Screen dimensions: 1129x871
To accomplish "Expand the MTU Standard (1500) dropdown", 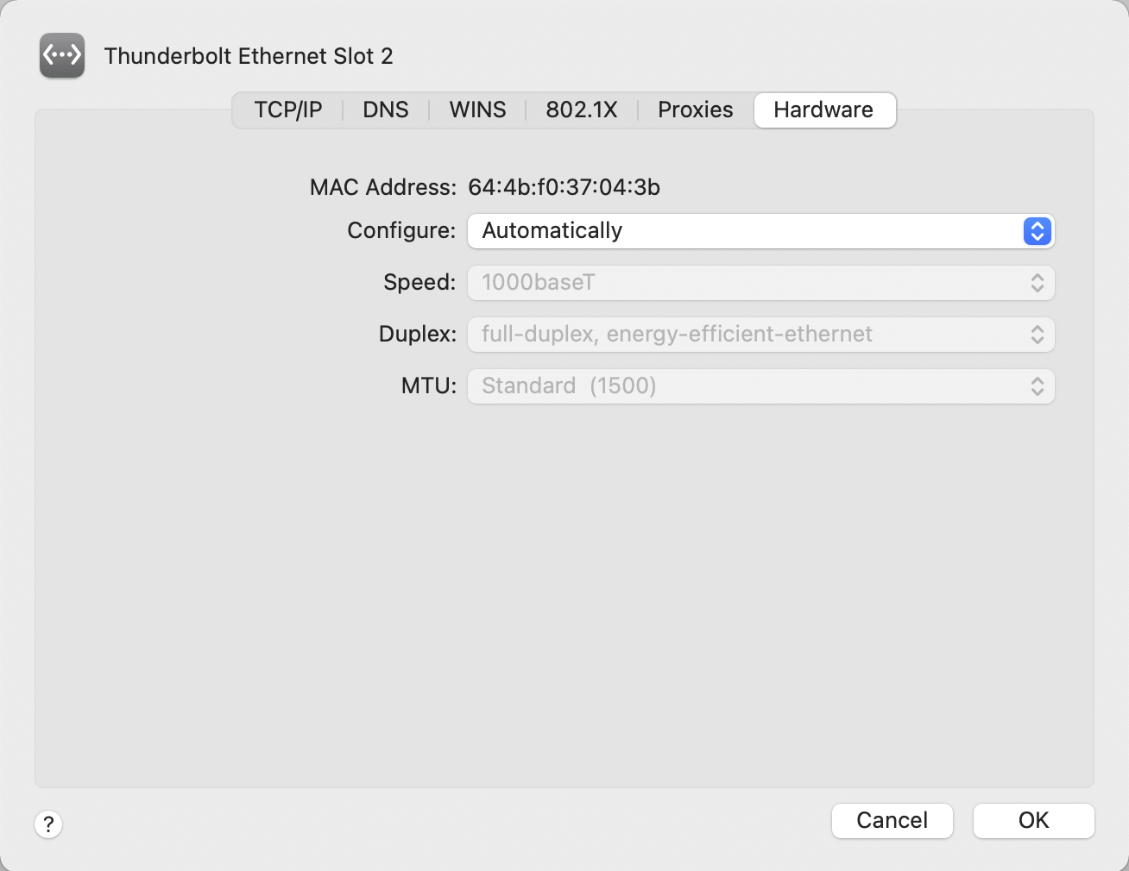I will tap(760, 386).
